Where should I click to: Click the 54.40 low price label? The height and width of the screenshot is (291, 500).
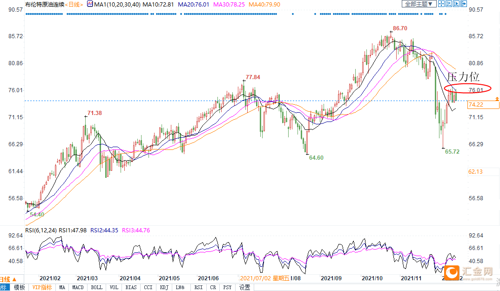tap(37, 215)
